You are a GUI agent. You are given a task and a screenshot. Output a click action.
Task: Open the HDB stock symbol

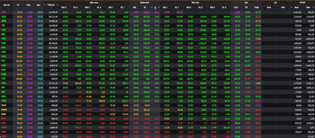tap(3, 65)
